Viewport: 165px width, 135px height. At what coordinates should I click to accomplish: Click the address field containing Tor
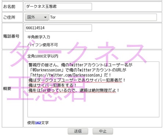103,17
